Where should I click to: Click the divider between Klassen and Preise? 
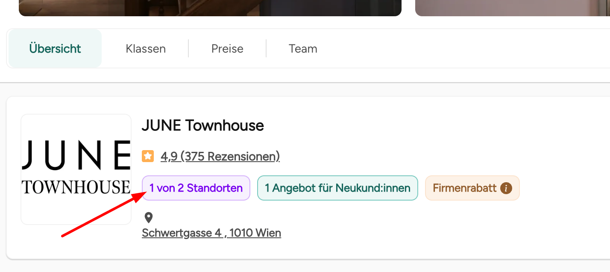click(188, 49)
